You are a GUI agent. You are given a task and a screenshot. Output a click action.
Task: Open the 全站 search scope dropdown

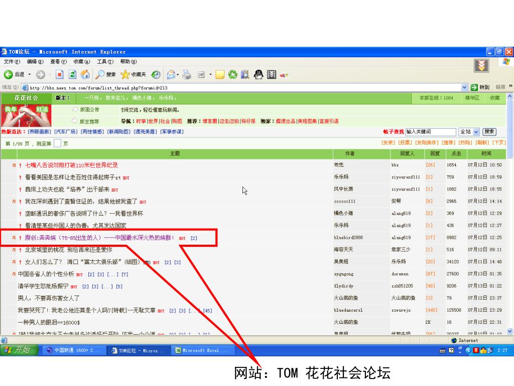[476, 132]
